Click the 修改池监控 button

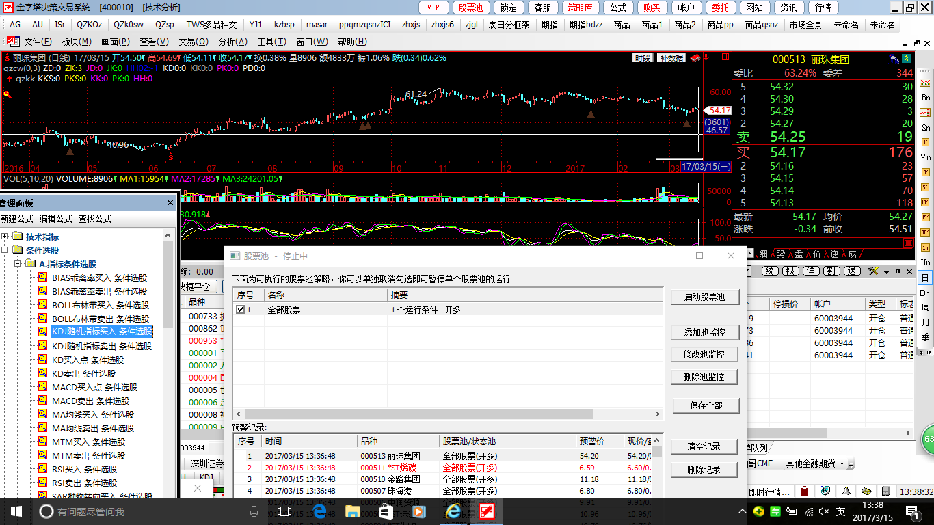[x=704, y=354]
